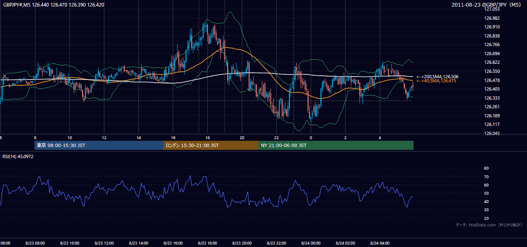Click price axis value 126.189
Viewport: 527px width, 247px height.
(492, 116)
